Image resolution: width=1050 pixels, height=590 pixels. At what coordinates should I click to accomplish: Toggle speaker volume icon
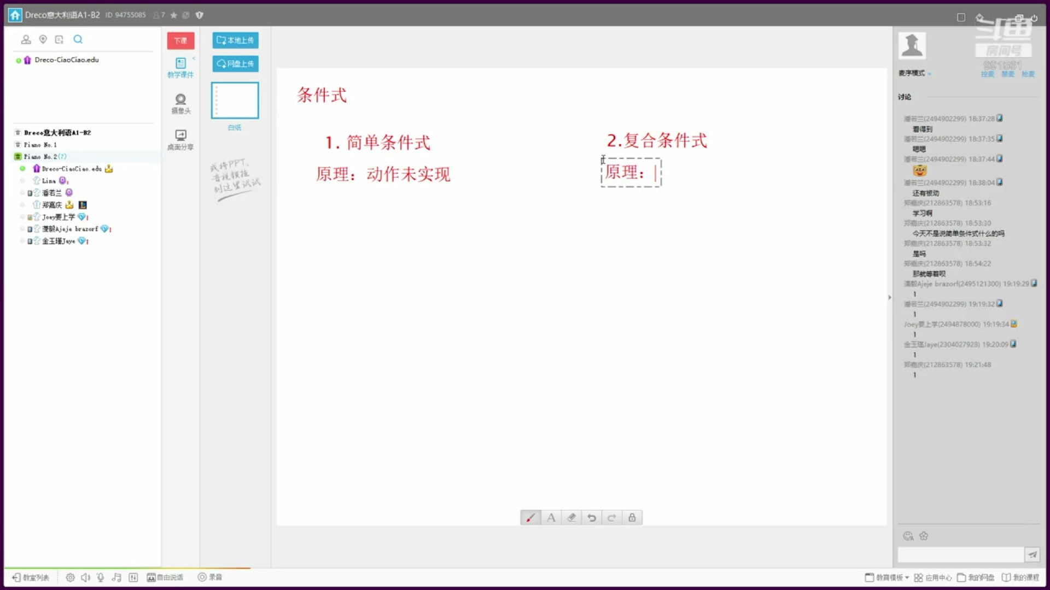[x=85, y=577]
